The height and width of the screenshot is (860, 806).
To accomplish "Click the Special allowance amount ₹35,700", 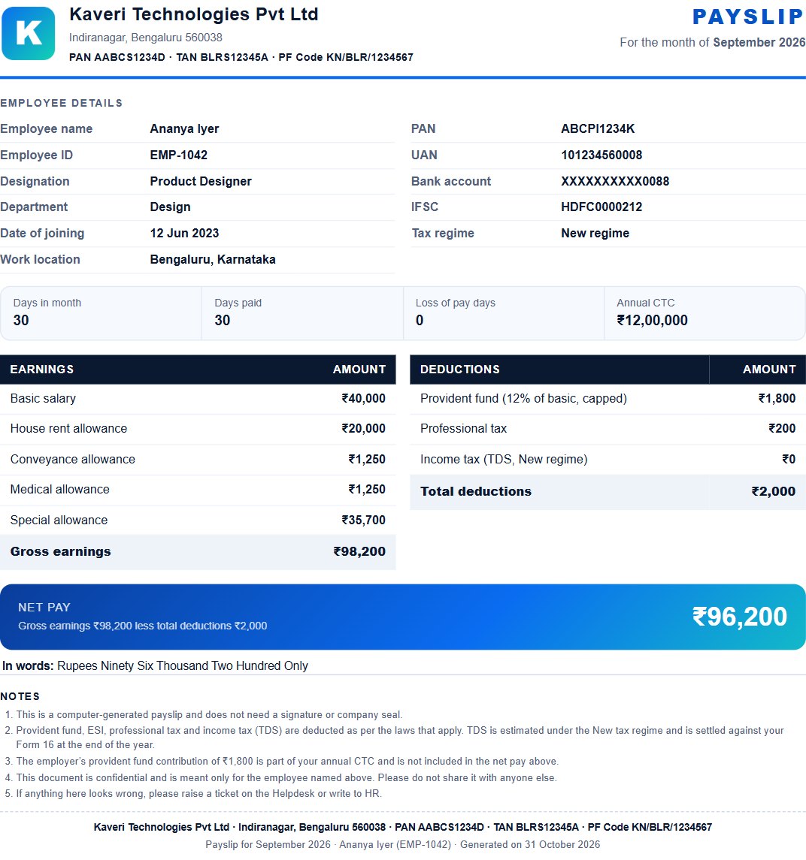I will (x=363, y=520).
